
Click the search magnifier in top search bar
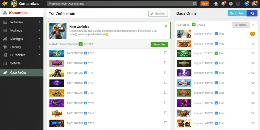click(194, 4)
